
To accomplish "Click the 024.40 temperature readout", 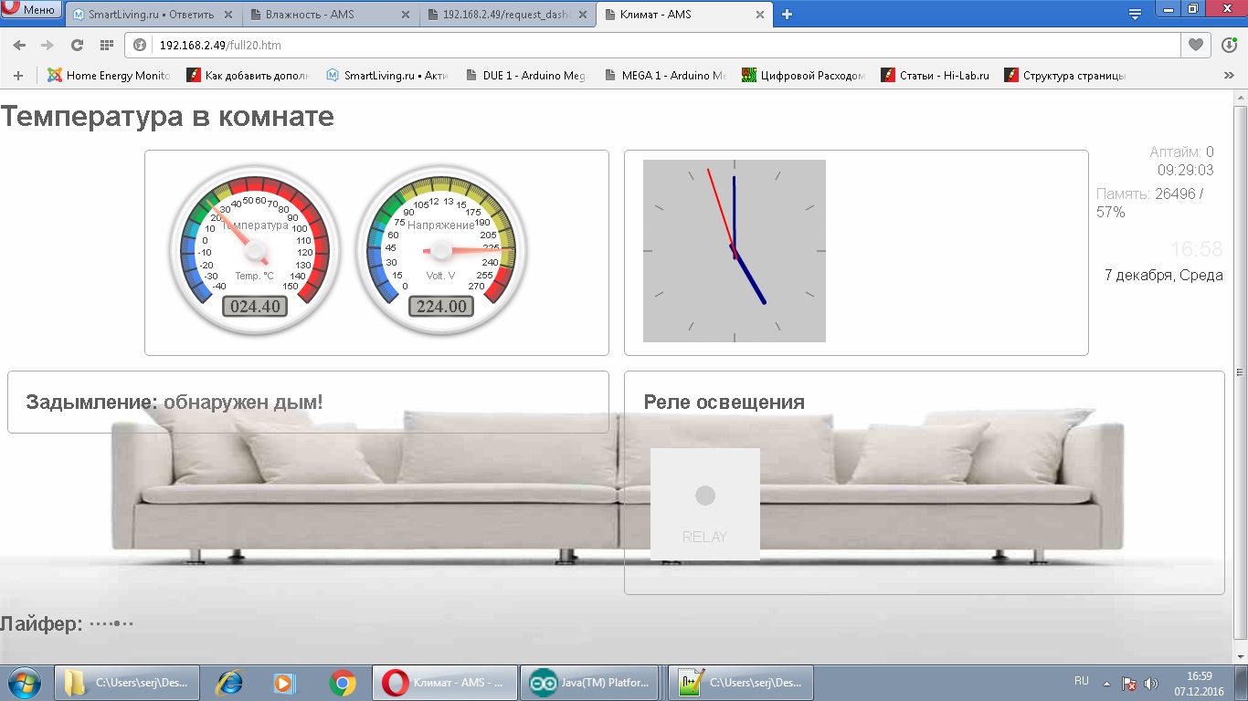I will (x=255, y=307).
